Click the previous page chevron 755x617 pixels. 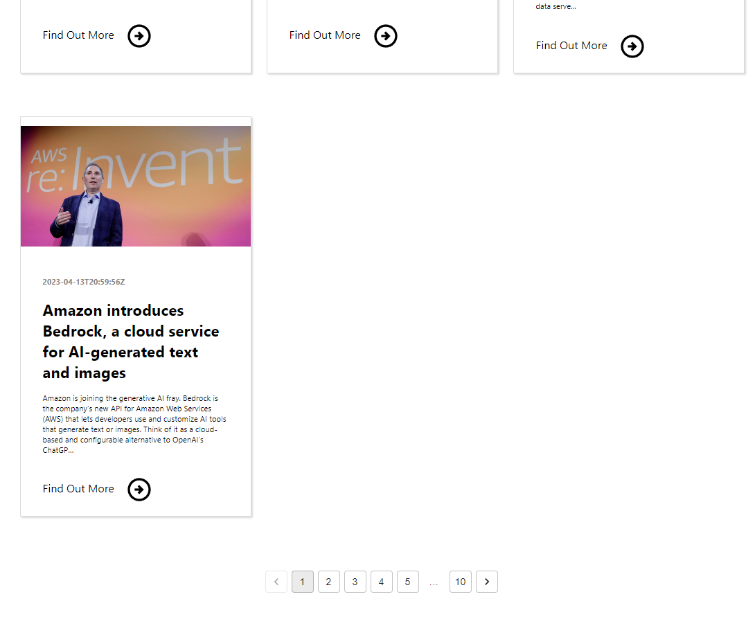(276, 582)
